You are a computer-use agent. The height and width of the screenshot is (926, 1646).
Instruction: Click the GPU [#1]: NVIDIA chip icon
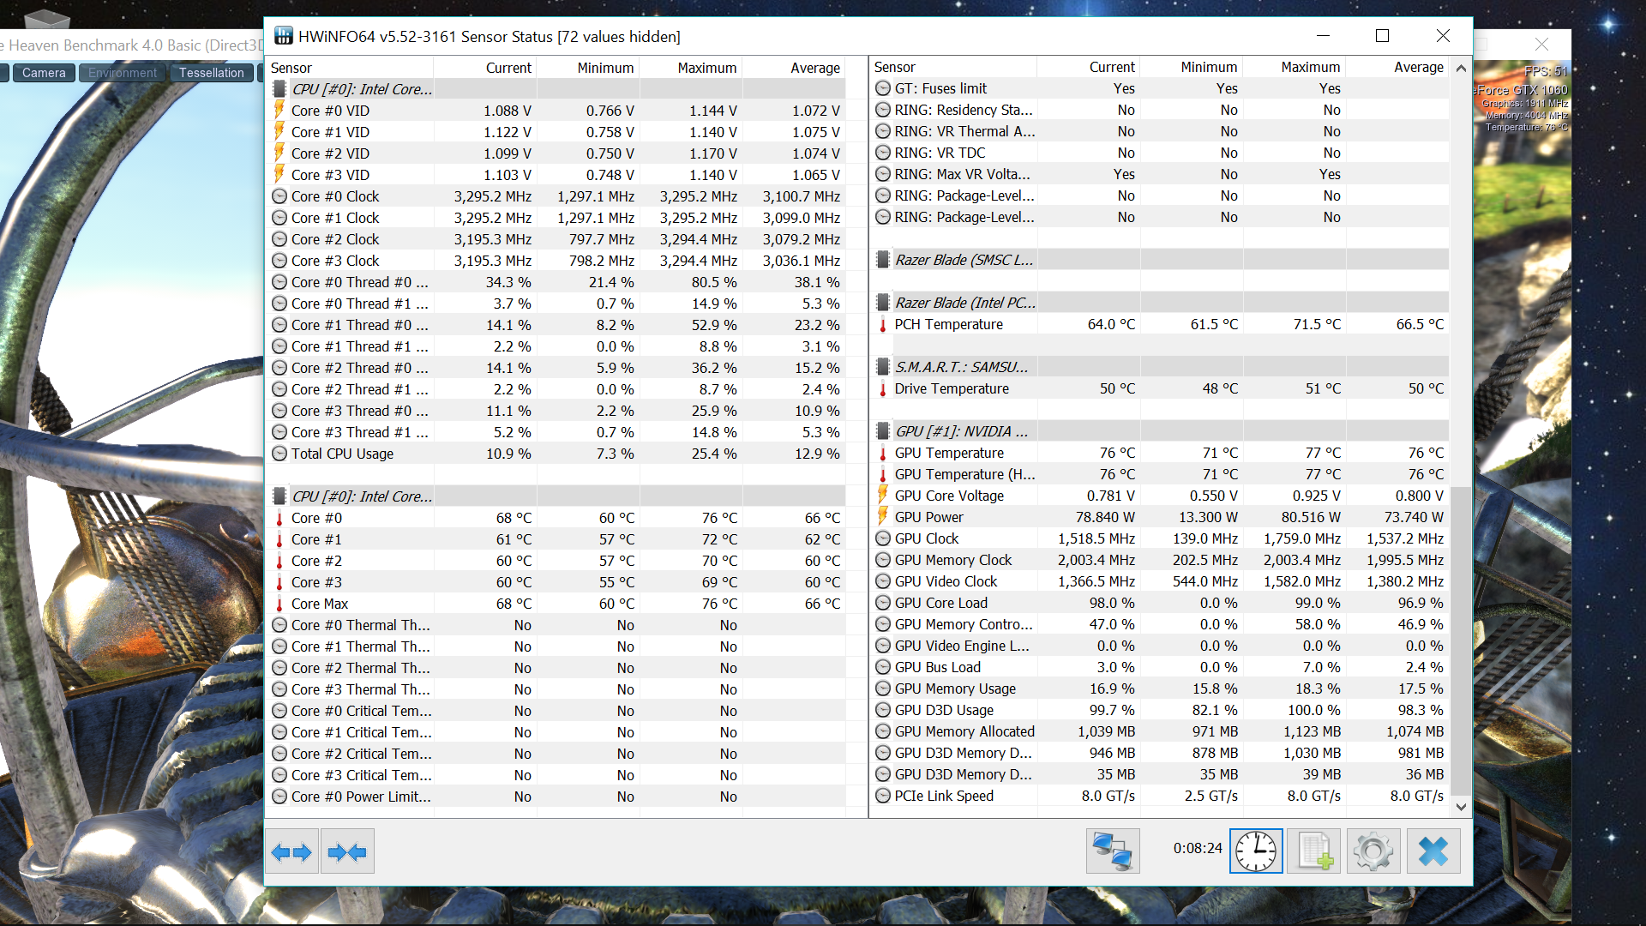coord(883,431)
